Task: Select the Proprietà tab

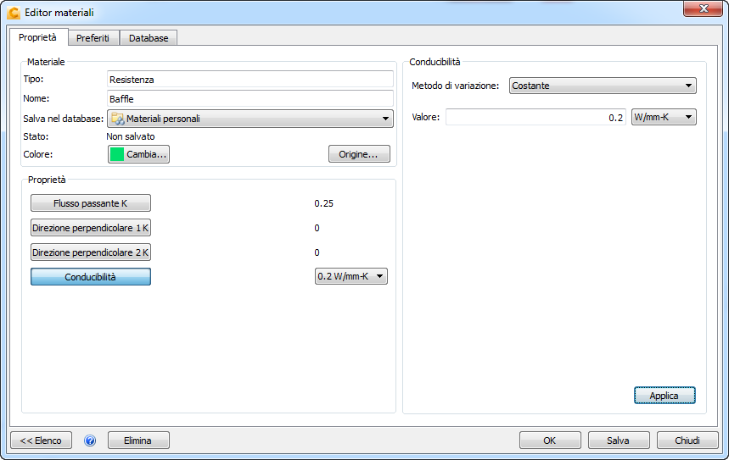Action: [37, 37]
